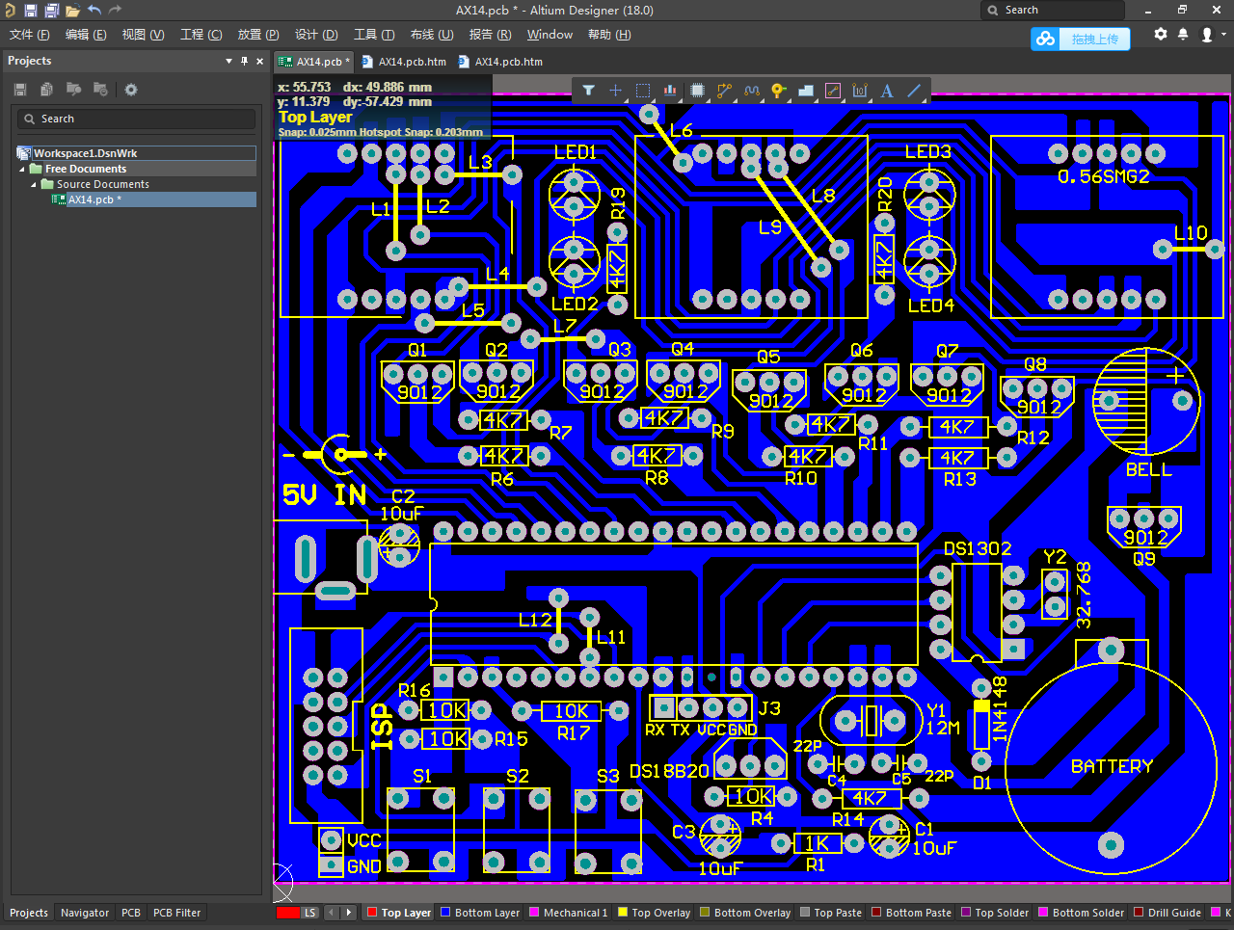Switch to the Bottom Overlay layer tab
This screenshot has width=1234, height=930.
(745, 913)
